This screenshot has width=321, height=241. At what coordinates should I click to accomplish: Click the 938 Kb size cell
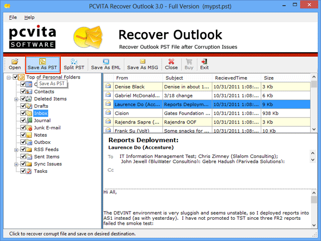click(x=285, y=113)
